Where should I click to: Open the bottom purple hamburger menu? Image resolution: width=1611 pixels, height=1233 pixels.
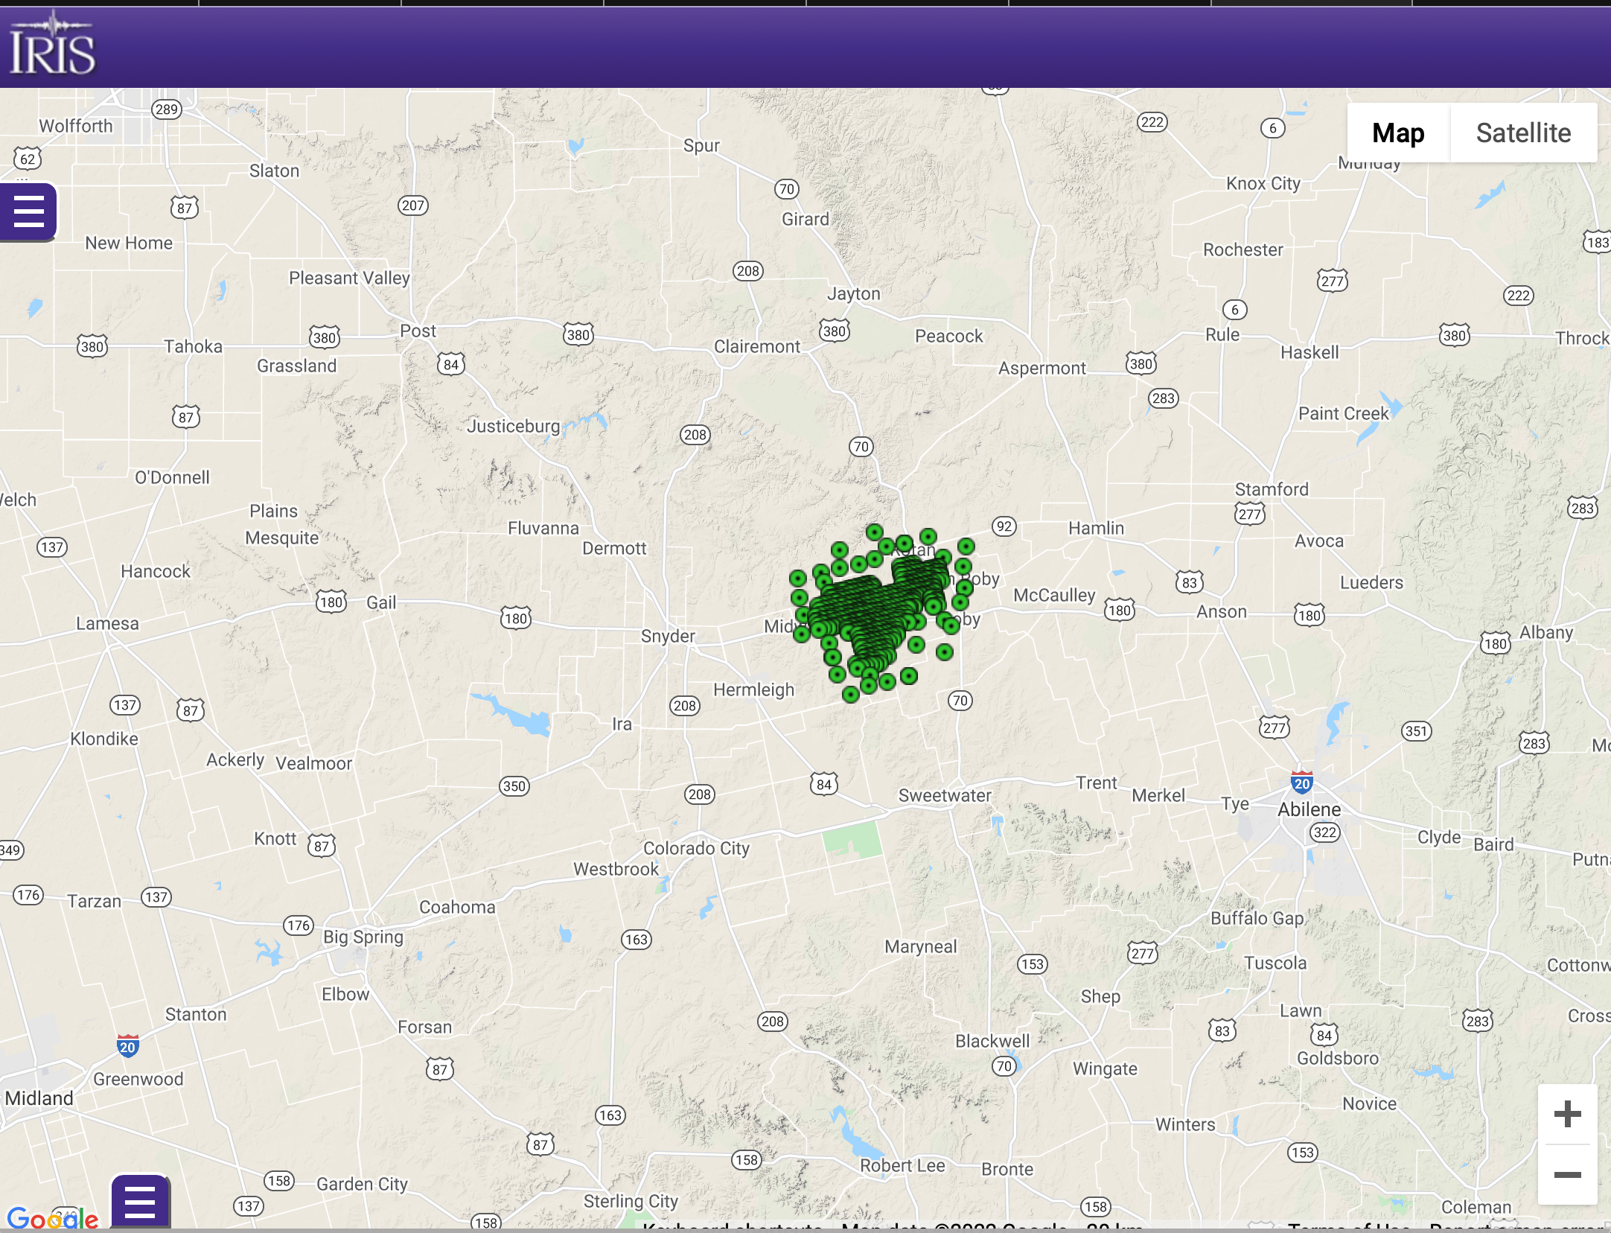pyautogui.click(x=140, y=1202)
